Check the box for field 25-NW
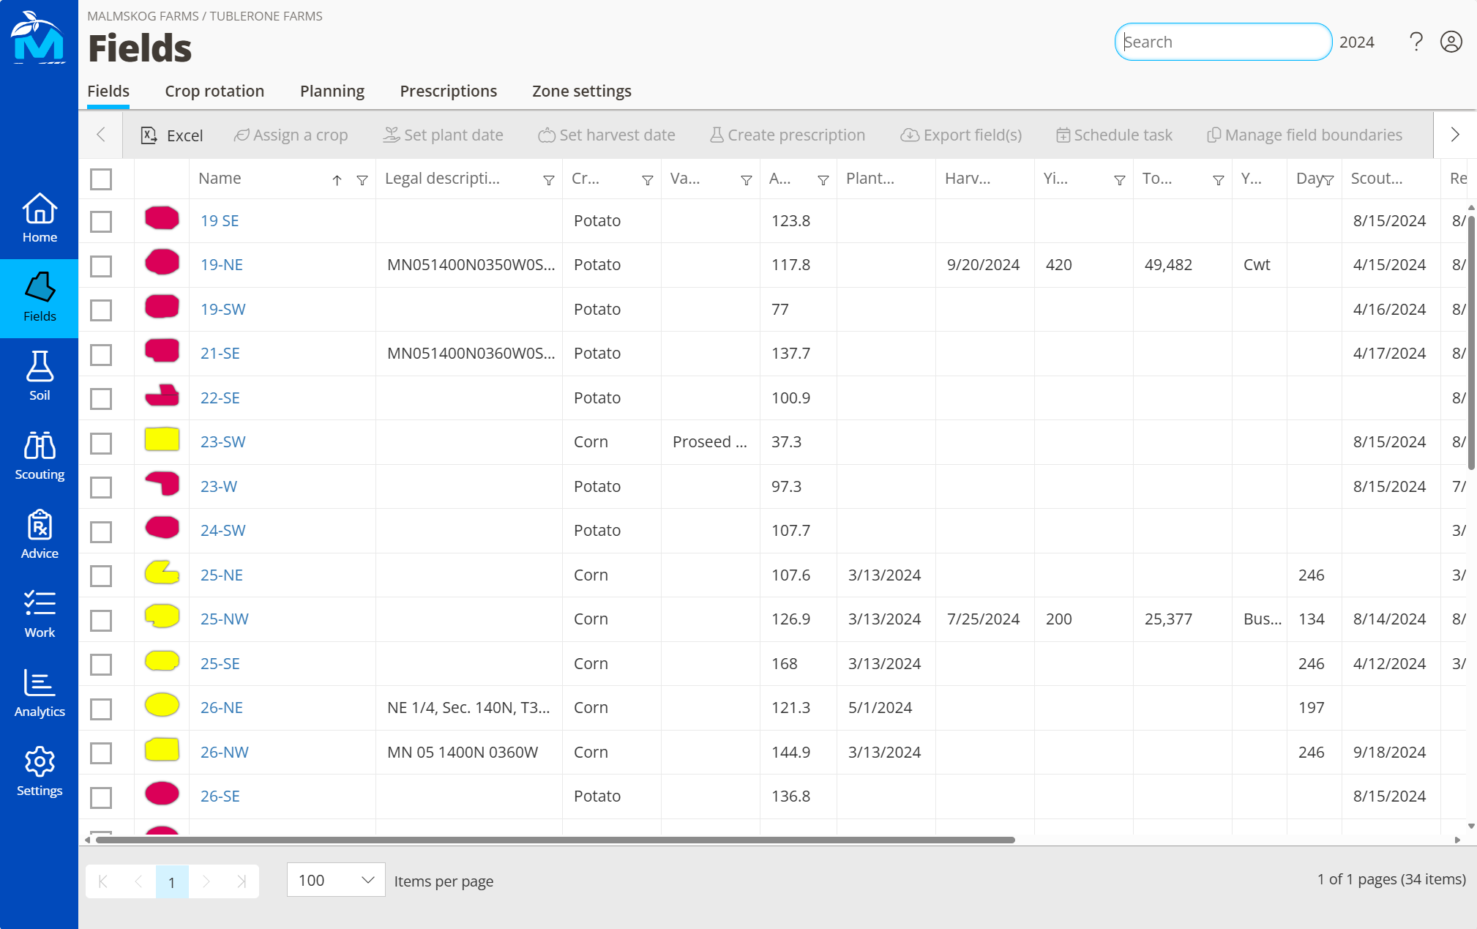This screenshot has height=929, width=1477. coord(101,620)
